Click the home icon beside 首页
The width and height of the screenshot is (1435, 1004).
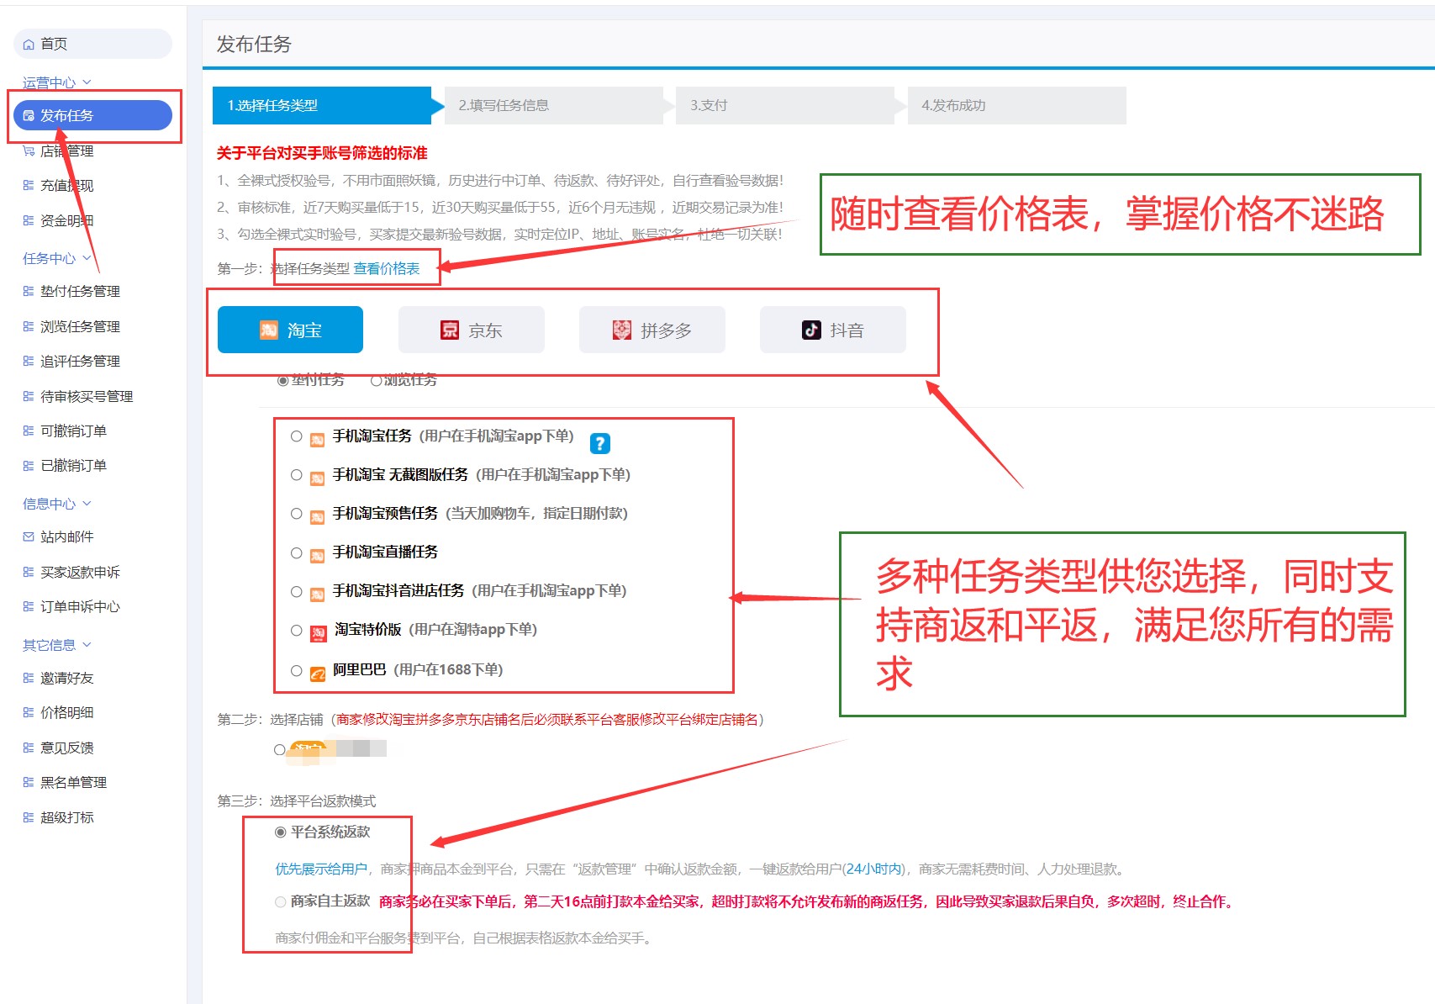click(29, 45)
